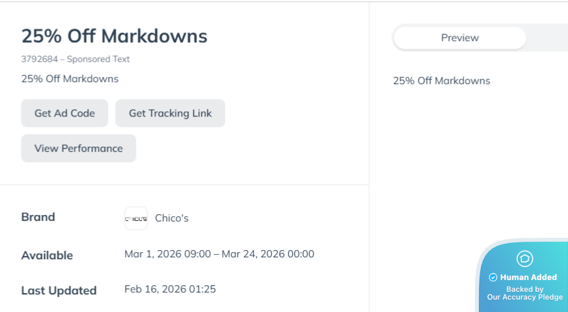The height and width of the screenshot is (312, 568).
Task: Click the Available date range value
Action: (219, 254)
